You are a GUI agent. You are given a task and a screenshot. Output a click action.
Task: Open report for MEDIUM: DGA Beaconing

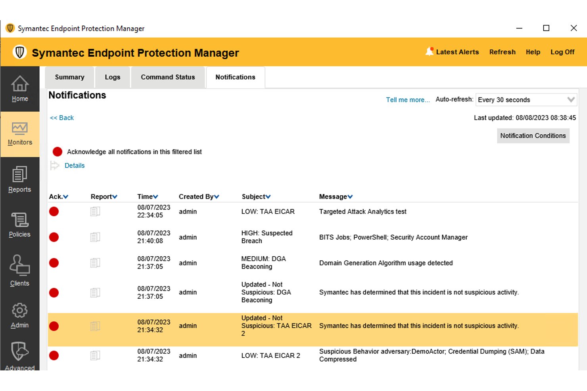pos(95,263)
